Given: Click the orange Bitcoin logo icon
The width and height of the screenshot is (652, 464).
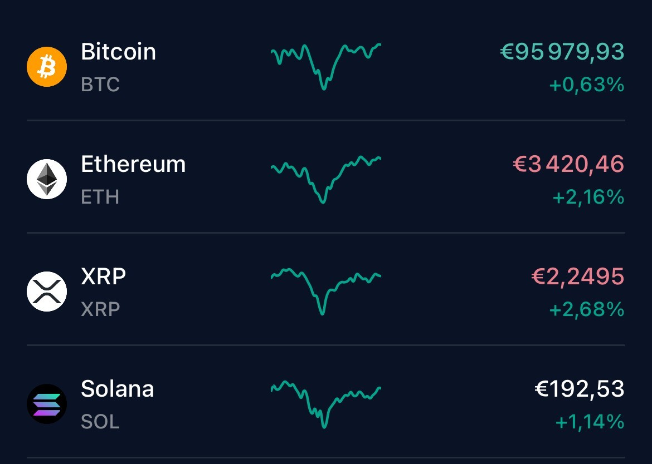Looking at the screenshot, I should tap(47, 67).
